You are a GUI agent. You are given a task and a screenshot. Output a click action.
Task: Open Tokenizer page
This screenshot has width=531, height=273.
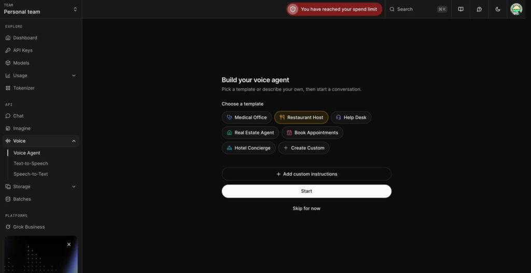[40, 88]
